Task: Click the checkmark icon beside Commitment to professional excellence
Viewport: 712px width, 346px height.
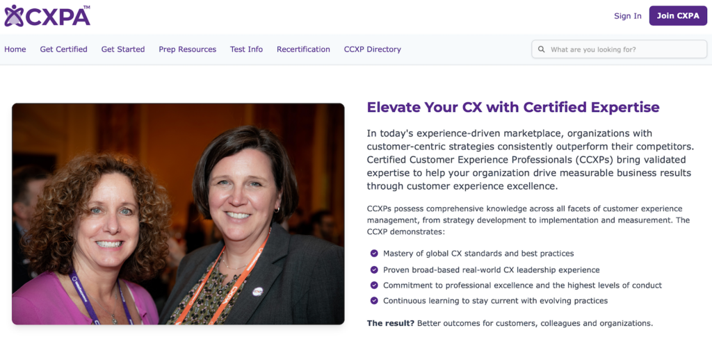Action: tap(374, 285)
